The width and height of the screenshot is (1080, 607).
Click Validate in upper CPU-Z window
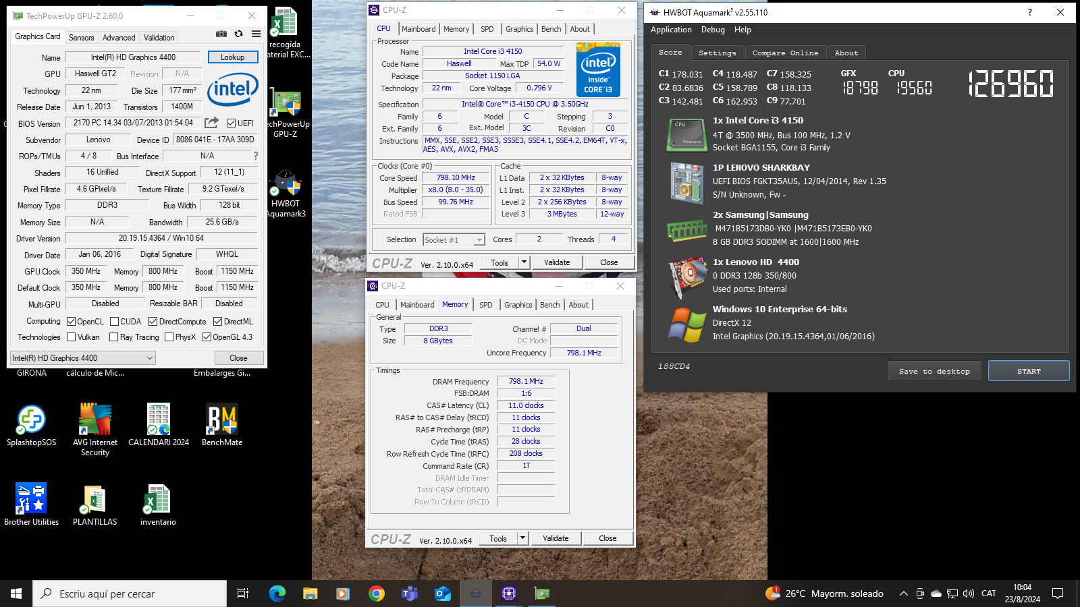557,262
